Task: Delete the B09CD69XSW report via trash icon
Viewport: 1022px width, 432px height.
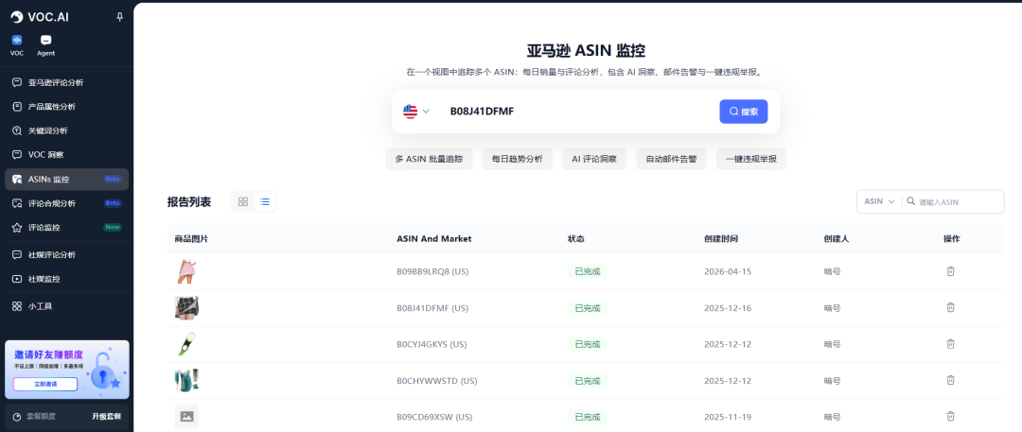Action: pos(951,416)
